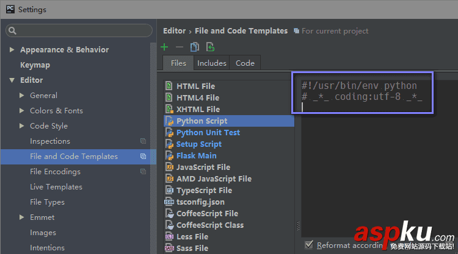The width and height of the screenshot is (458, 254).
Task: Switch to the Code tab
Action: coord(245,63)
